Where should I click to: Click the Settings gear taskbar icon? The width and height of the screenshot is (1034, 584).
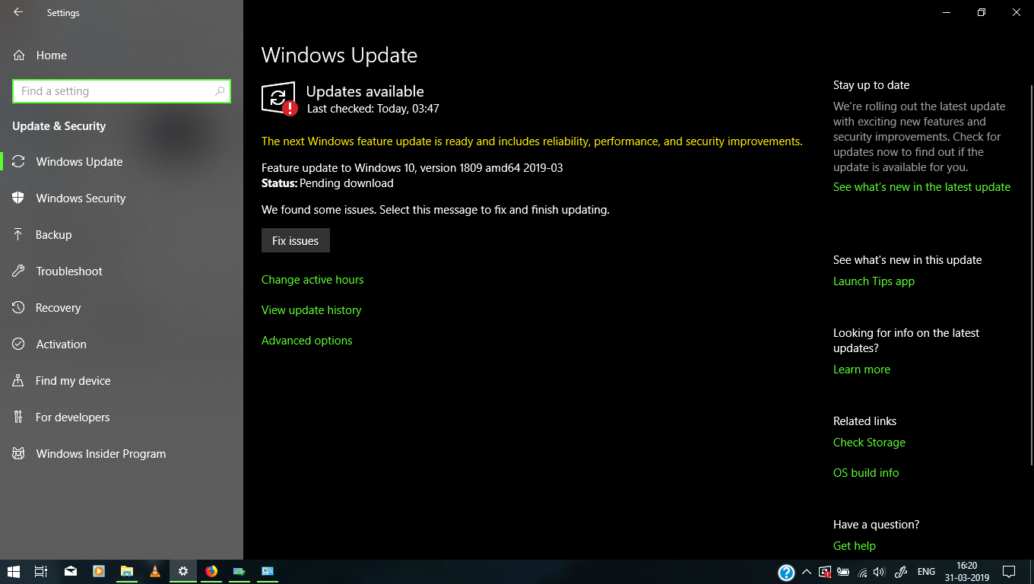point(183,571)
